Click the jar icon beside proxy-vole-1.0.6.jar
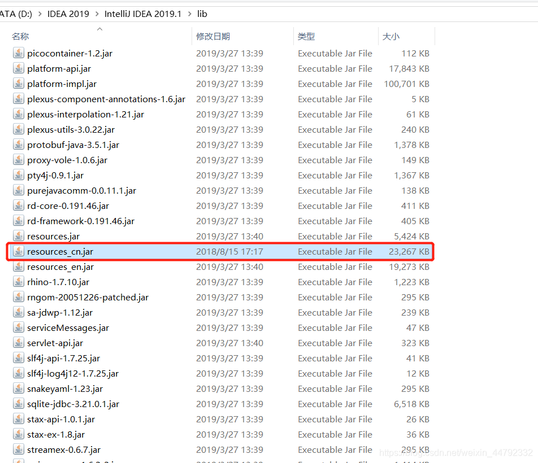The width and height of the screenshot is (538, 463). (x=19, y=160)
